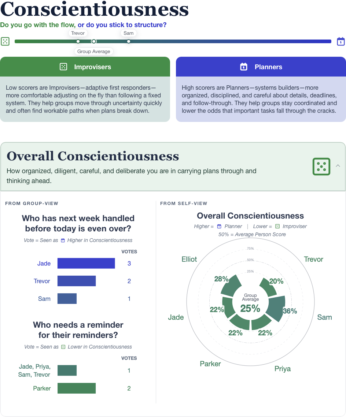Select the Planners header tab
The height and width of the screenshot is (417, 346).
click(x=261, y=67)
